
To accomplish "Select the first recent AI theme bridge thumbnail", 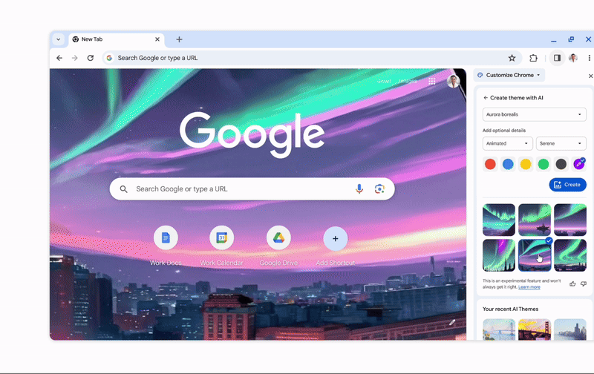I will point(499,329).
